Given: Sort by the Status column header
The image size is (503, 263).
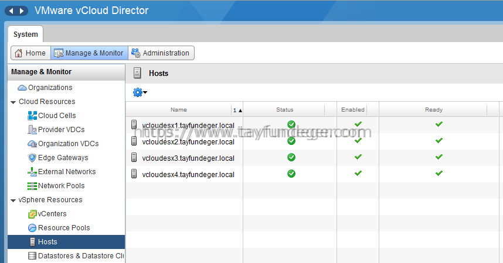Looking at the screenshot, I should point(284,110).
